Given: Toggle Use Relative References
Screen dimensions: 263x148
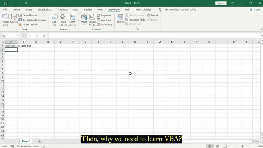Looking at the screenshot, I should click(32, 20).
